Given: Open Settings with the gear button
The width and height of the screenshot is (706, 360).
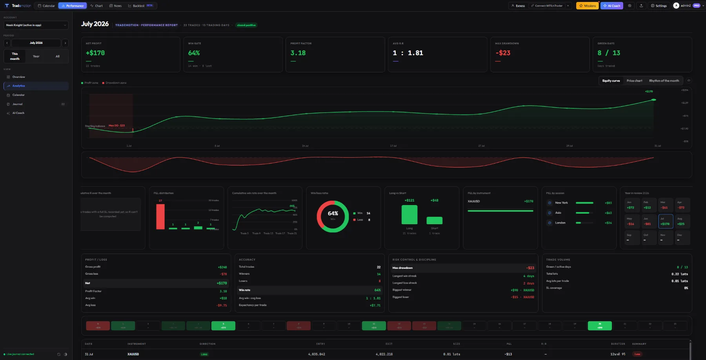Looking at the screenshot, I should point(659,5).
